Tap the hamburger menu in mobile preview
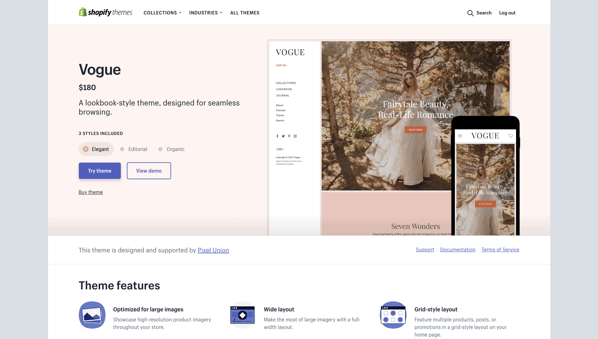598x339 pixels. click(460, 136)
